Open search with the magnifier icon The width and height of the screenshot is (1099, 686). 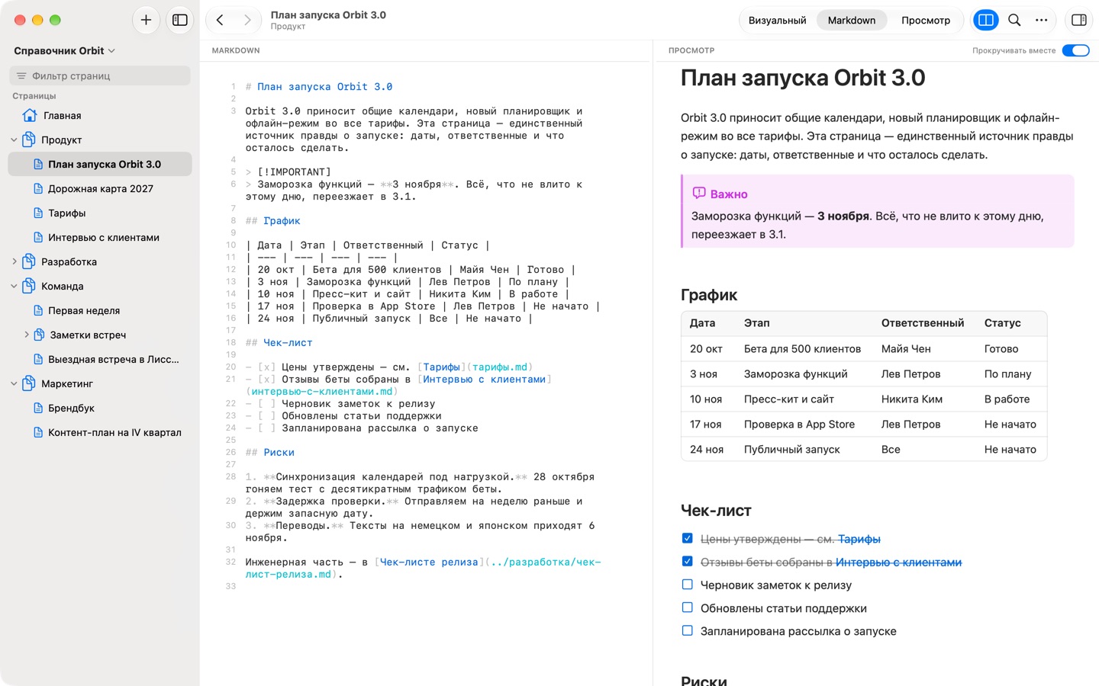click(1014, 21)
